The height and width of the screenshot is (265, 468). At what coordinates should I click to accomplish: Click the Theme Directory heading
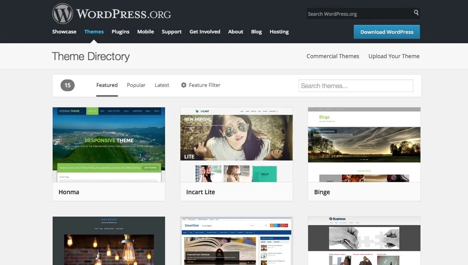pyautogui.click(x=91, y=57)
